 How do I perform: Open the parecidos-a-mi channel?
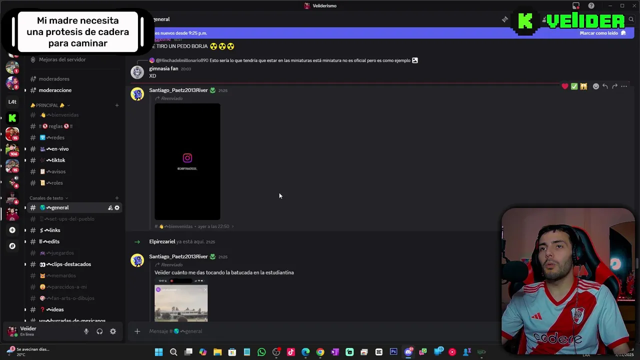(73, 287)
